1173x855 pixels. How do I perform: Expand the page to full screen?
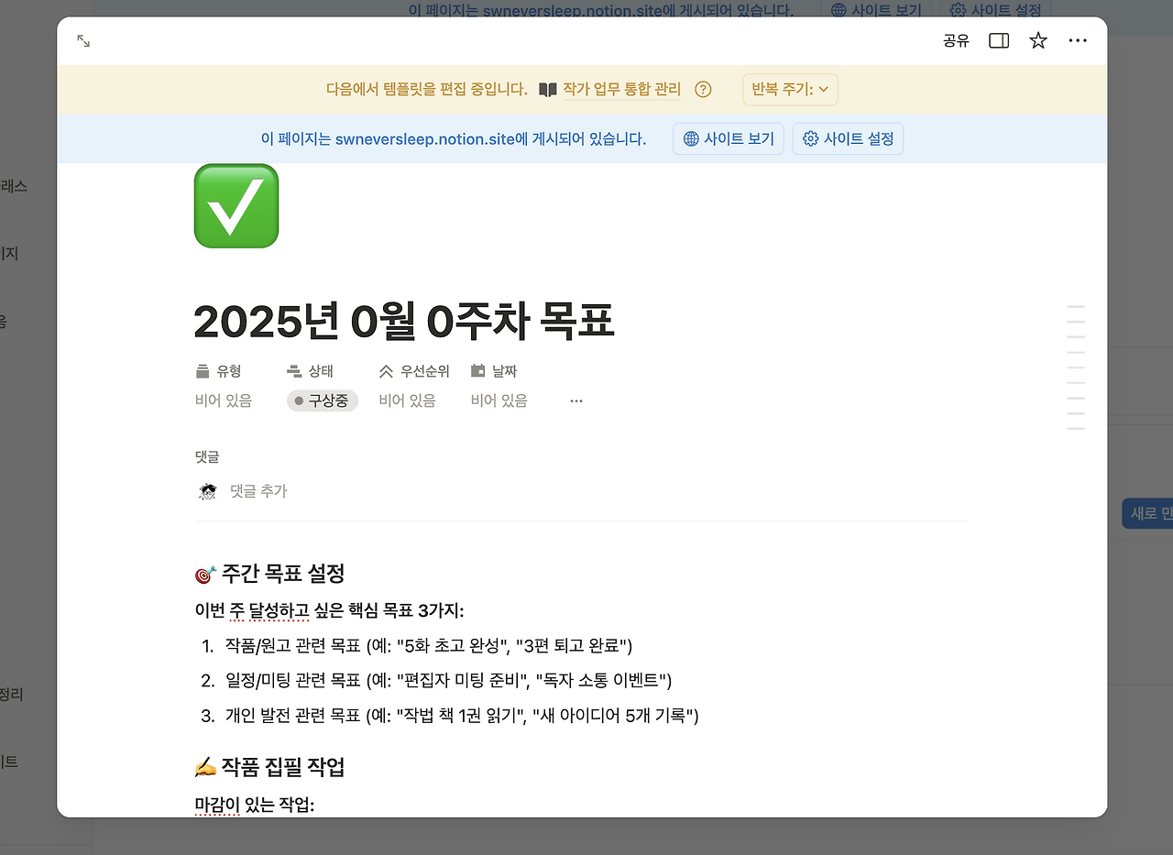coord(83,40)
